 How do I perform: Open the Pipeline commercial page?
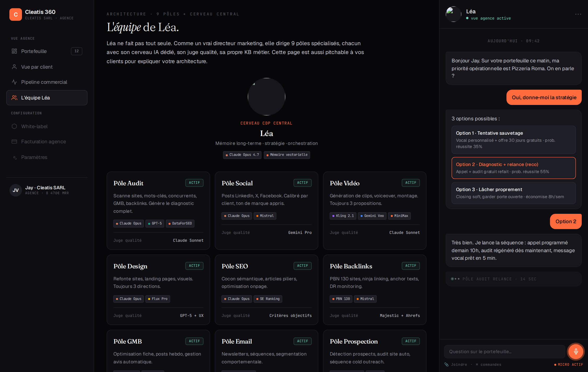[47, 82]
